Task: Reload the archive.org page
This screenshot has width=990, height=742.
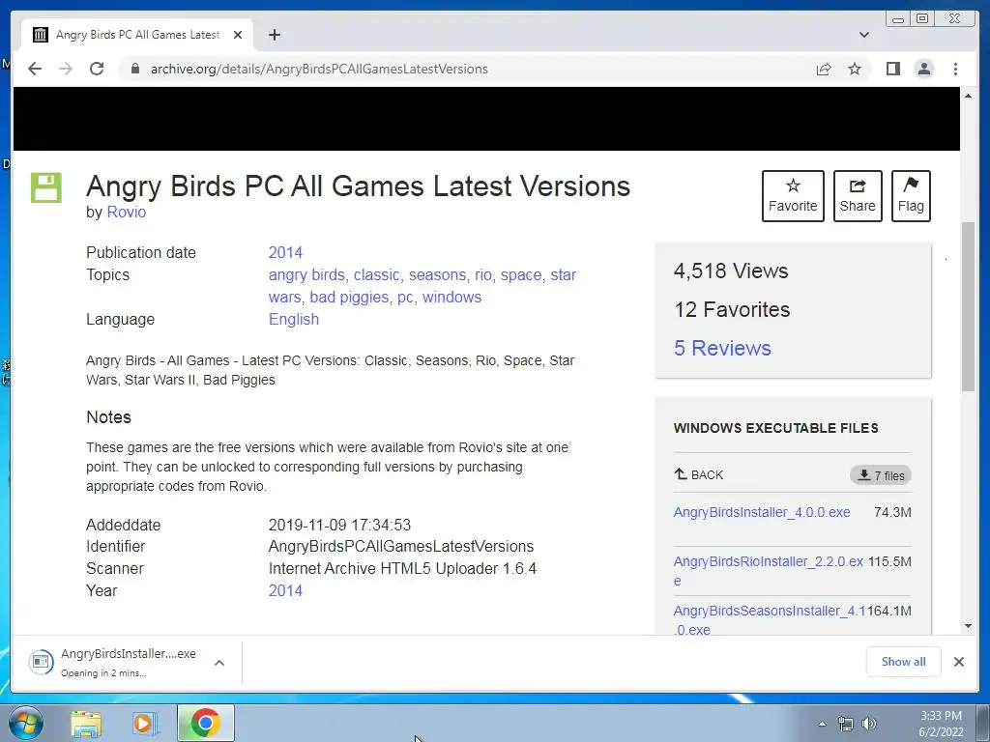Action: point(97,69)
